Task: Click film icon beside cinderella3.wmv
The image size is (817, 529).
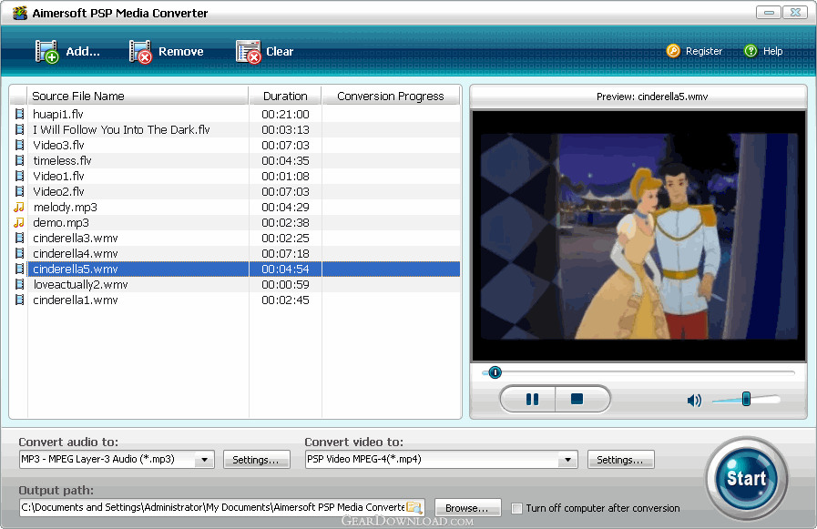Action: (x=19, y=238)
